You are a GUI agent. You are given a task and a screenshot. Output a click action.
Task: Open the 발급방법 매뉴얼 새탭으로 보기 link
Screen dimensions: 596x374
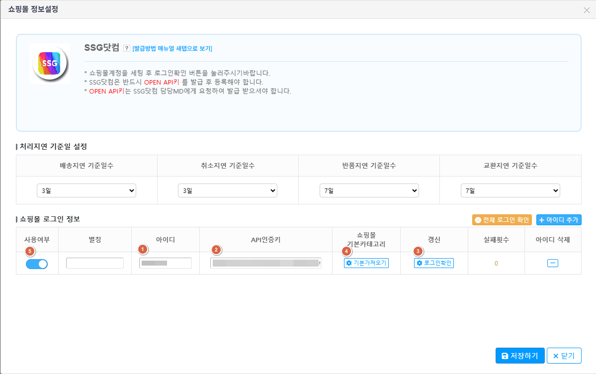172,48
